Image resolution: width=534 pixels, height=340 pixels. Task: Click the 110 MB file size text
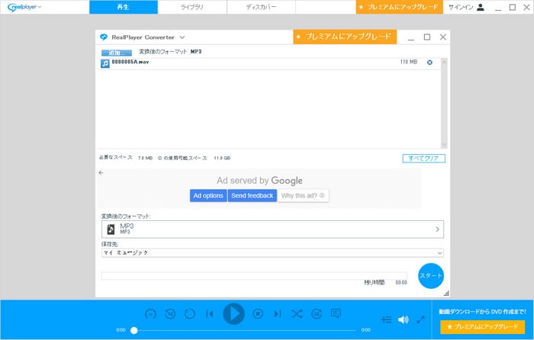(x=409, y=62)
